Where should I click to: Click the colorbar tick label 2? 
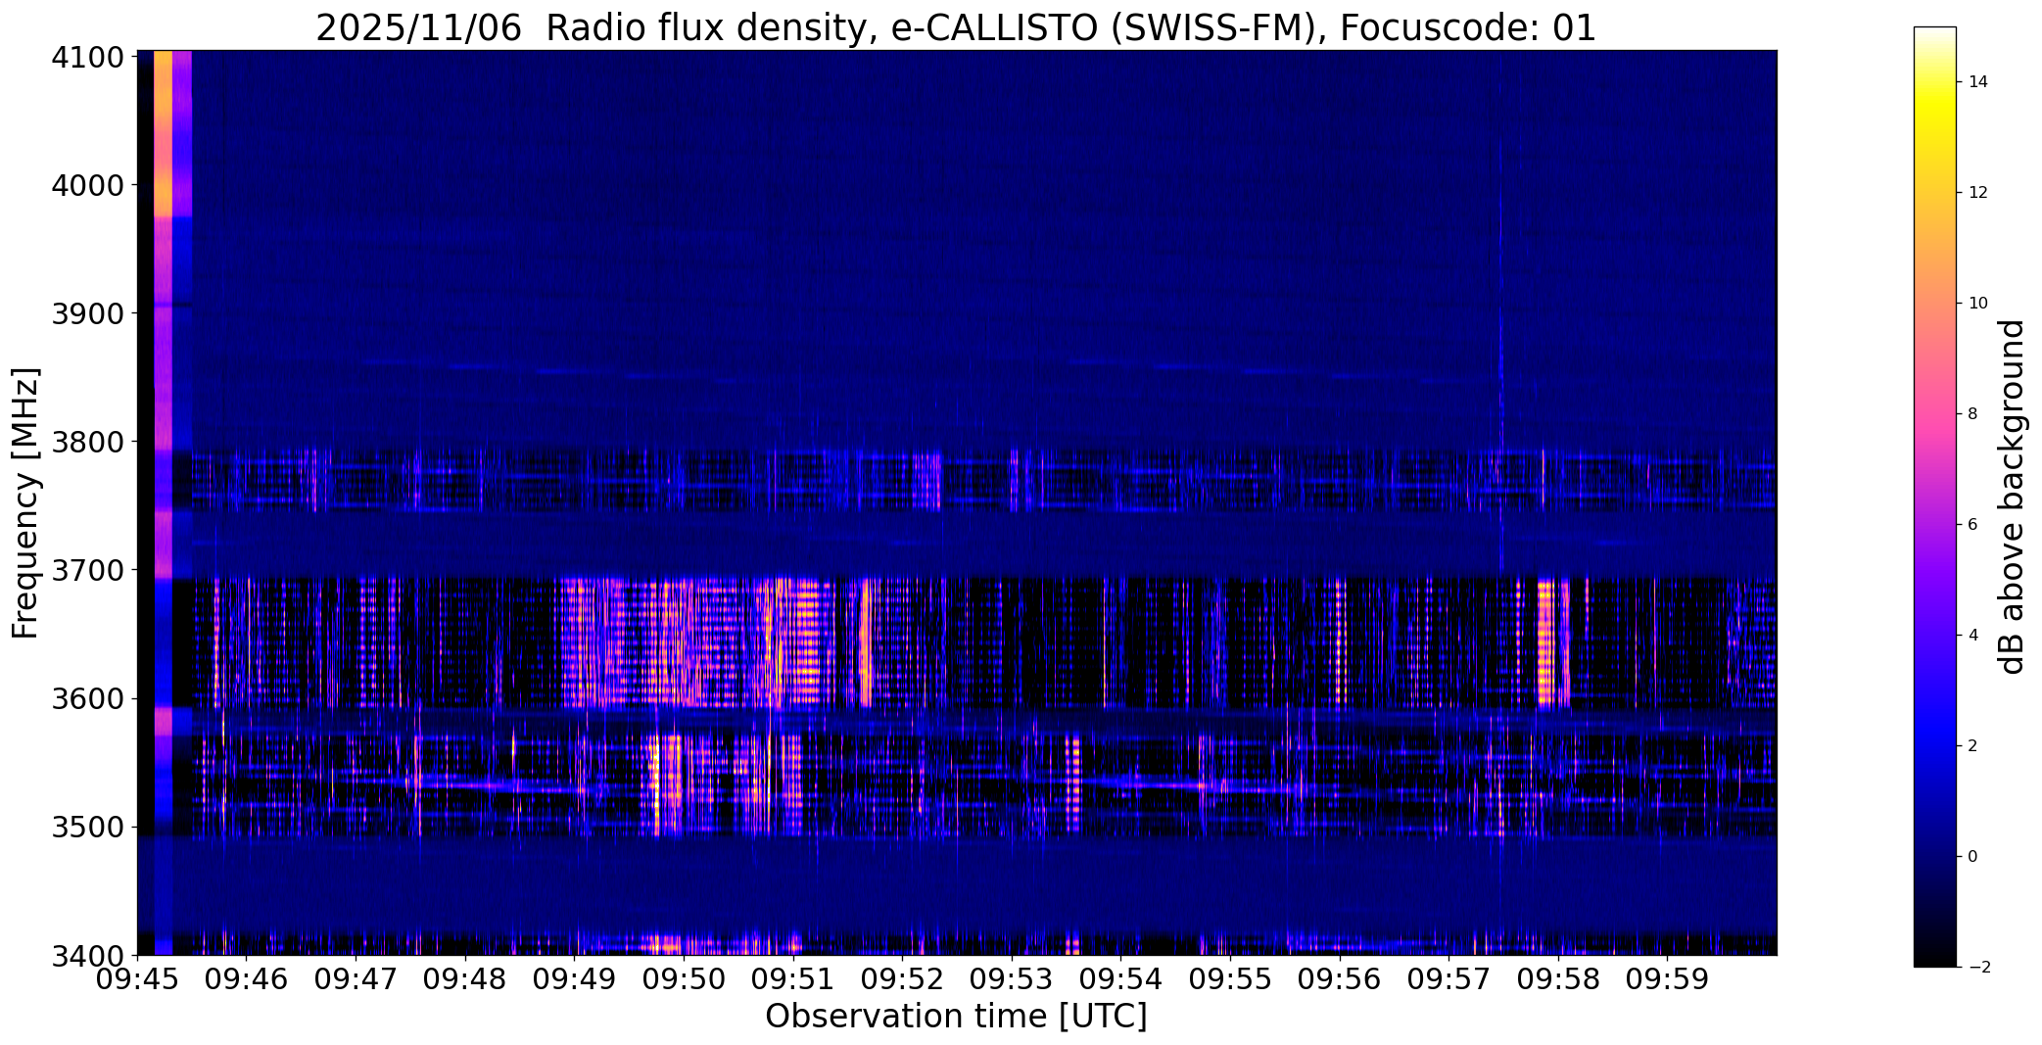click(1972, 746)
